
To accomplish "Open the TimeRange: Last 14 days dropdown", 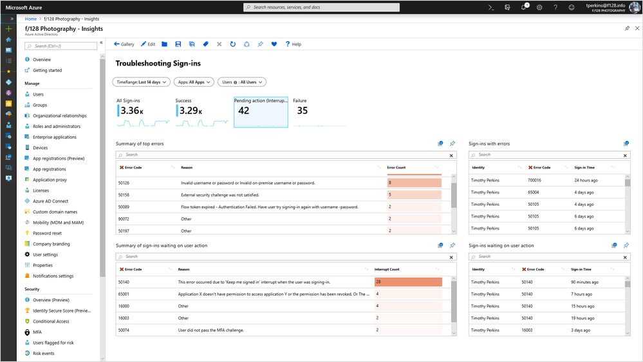I will [141, 82].
